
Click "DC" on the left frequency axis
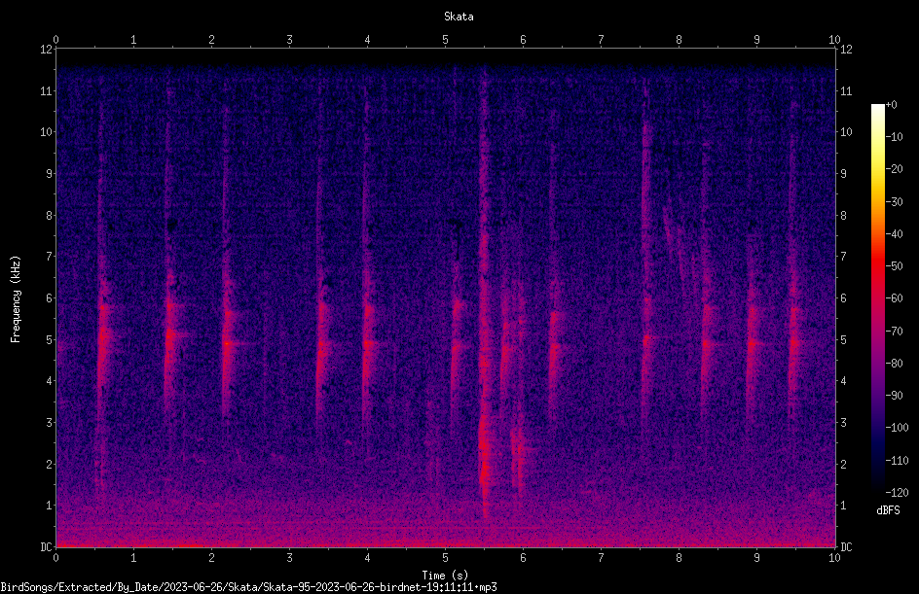click(x=47, y=547)
